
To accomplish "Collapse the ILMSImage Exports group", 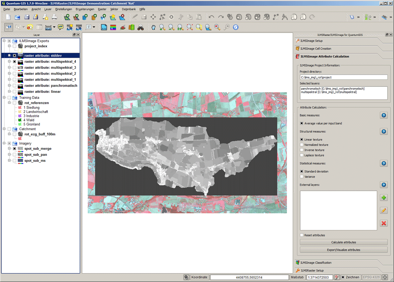I will tap(4, 41).
